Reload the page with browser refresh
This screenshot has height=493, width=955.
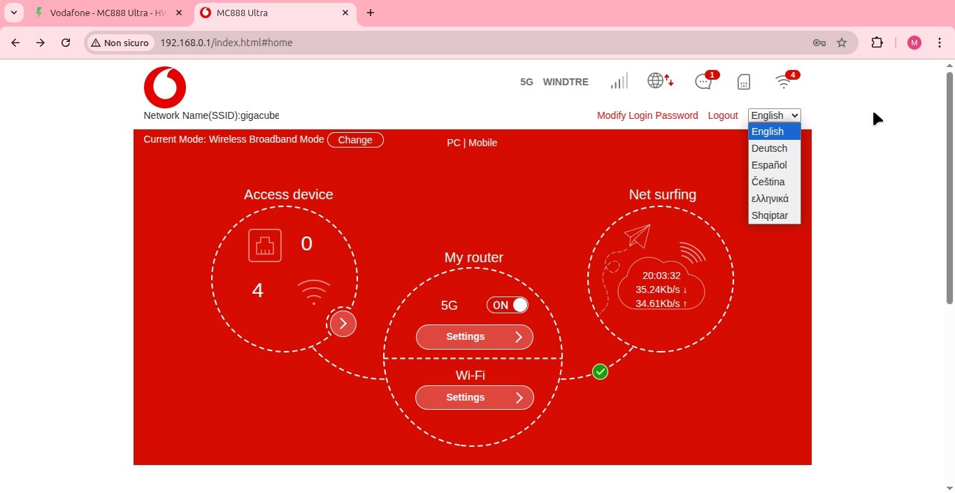point(66,43)
